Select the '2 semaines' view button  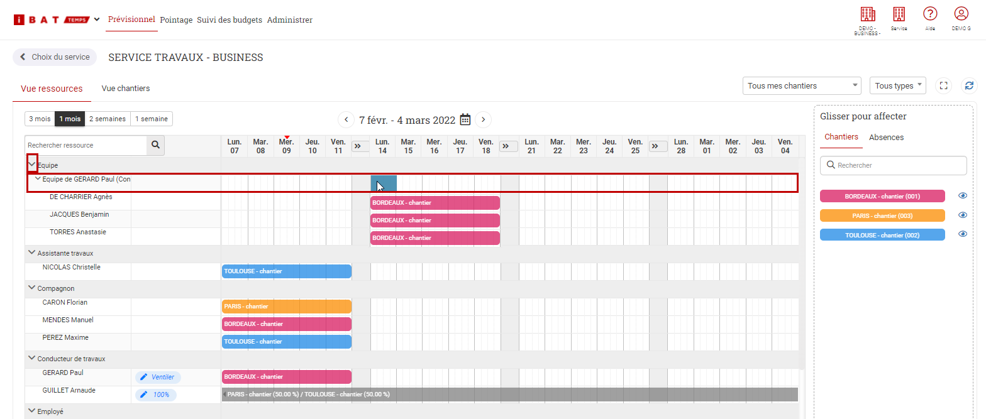point(108,119)
